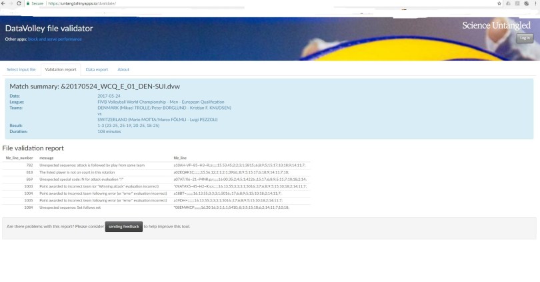The image size is (540, 282).
Task: Open the About tab
Action: [123, 69]
